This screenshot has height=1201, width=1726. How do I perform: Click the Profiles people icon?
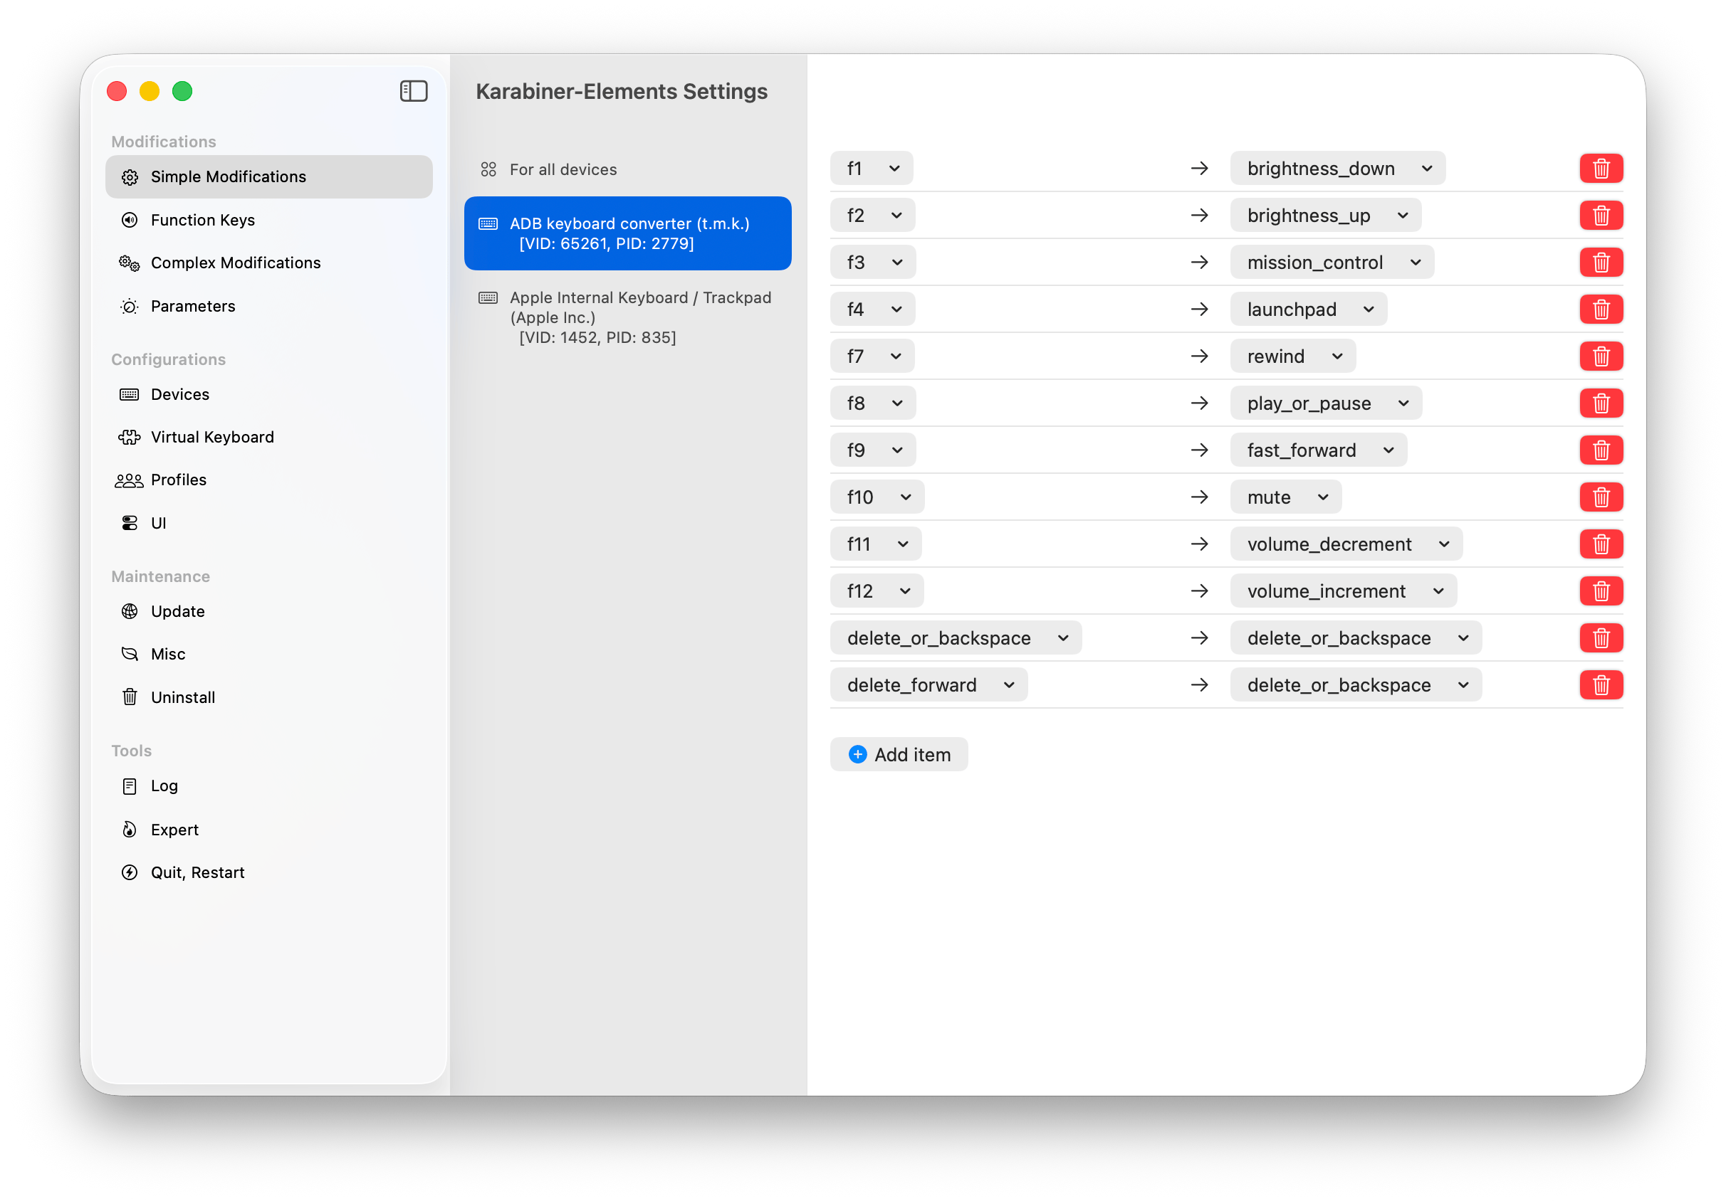[130, 481]
